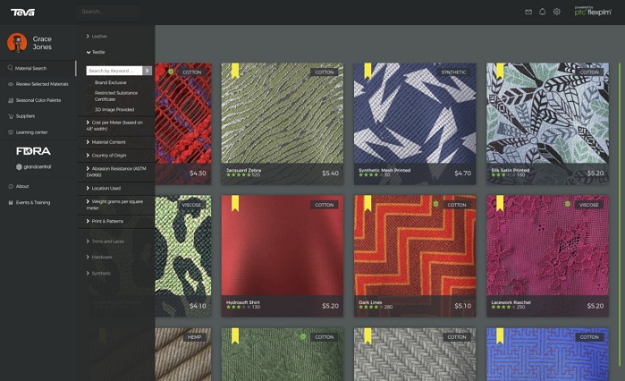
Task: Expand the Country of Origin filter
Action: [x=88, y=156]
